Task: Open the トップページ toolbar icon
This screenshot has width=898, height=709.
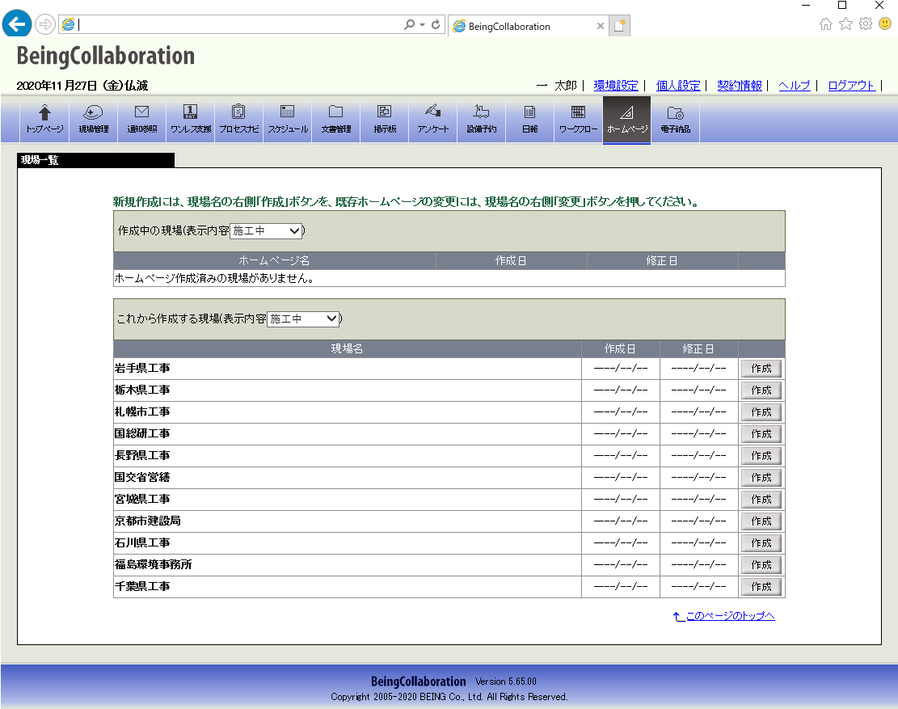Action: coord(44,119)
